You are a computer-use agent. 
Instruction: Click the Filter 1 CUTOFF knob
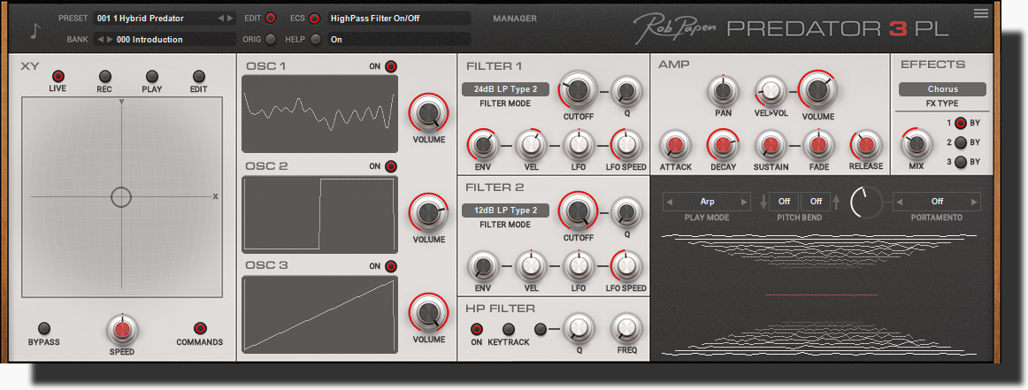[579, 90]
